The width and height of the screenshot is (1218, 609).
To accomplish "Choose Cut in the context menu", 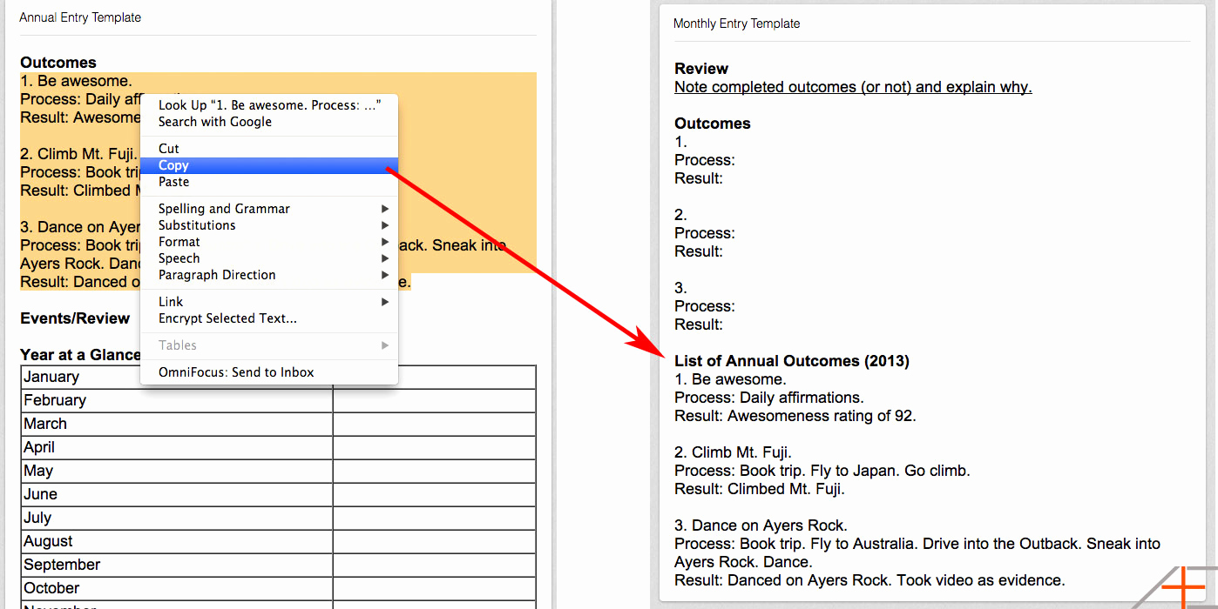I will tap(269, 149).
